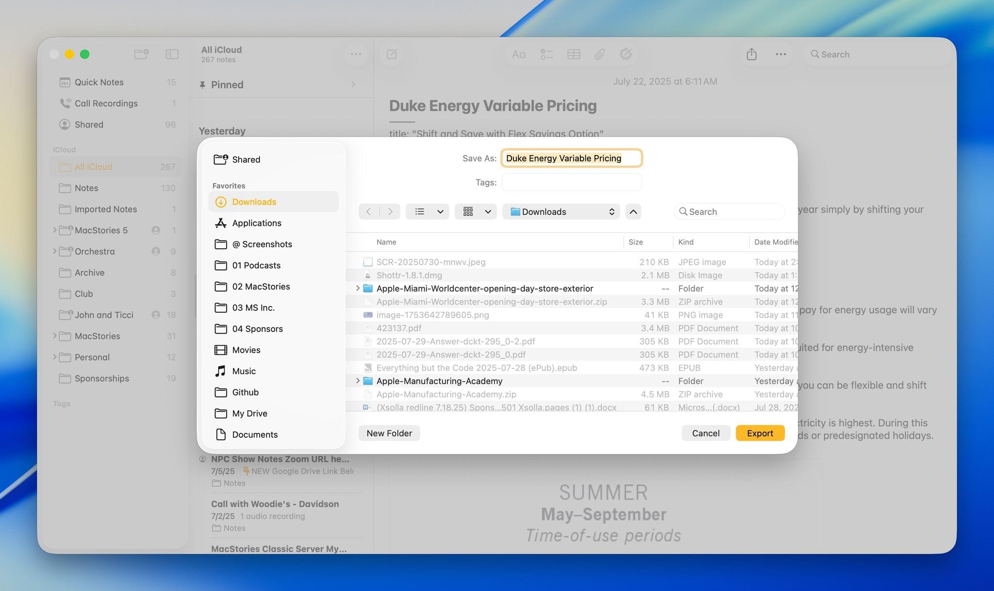Select Github folder in Favorites

(x=273, y=392)
